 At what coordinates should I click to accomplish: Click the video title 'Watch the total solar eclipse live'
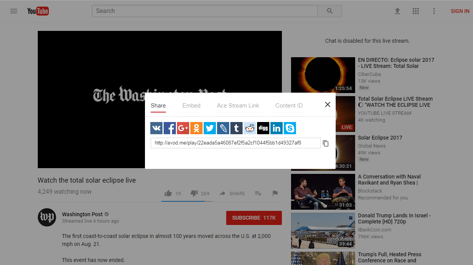[87, 180]
